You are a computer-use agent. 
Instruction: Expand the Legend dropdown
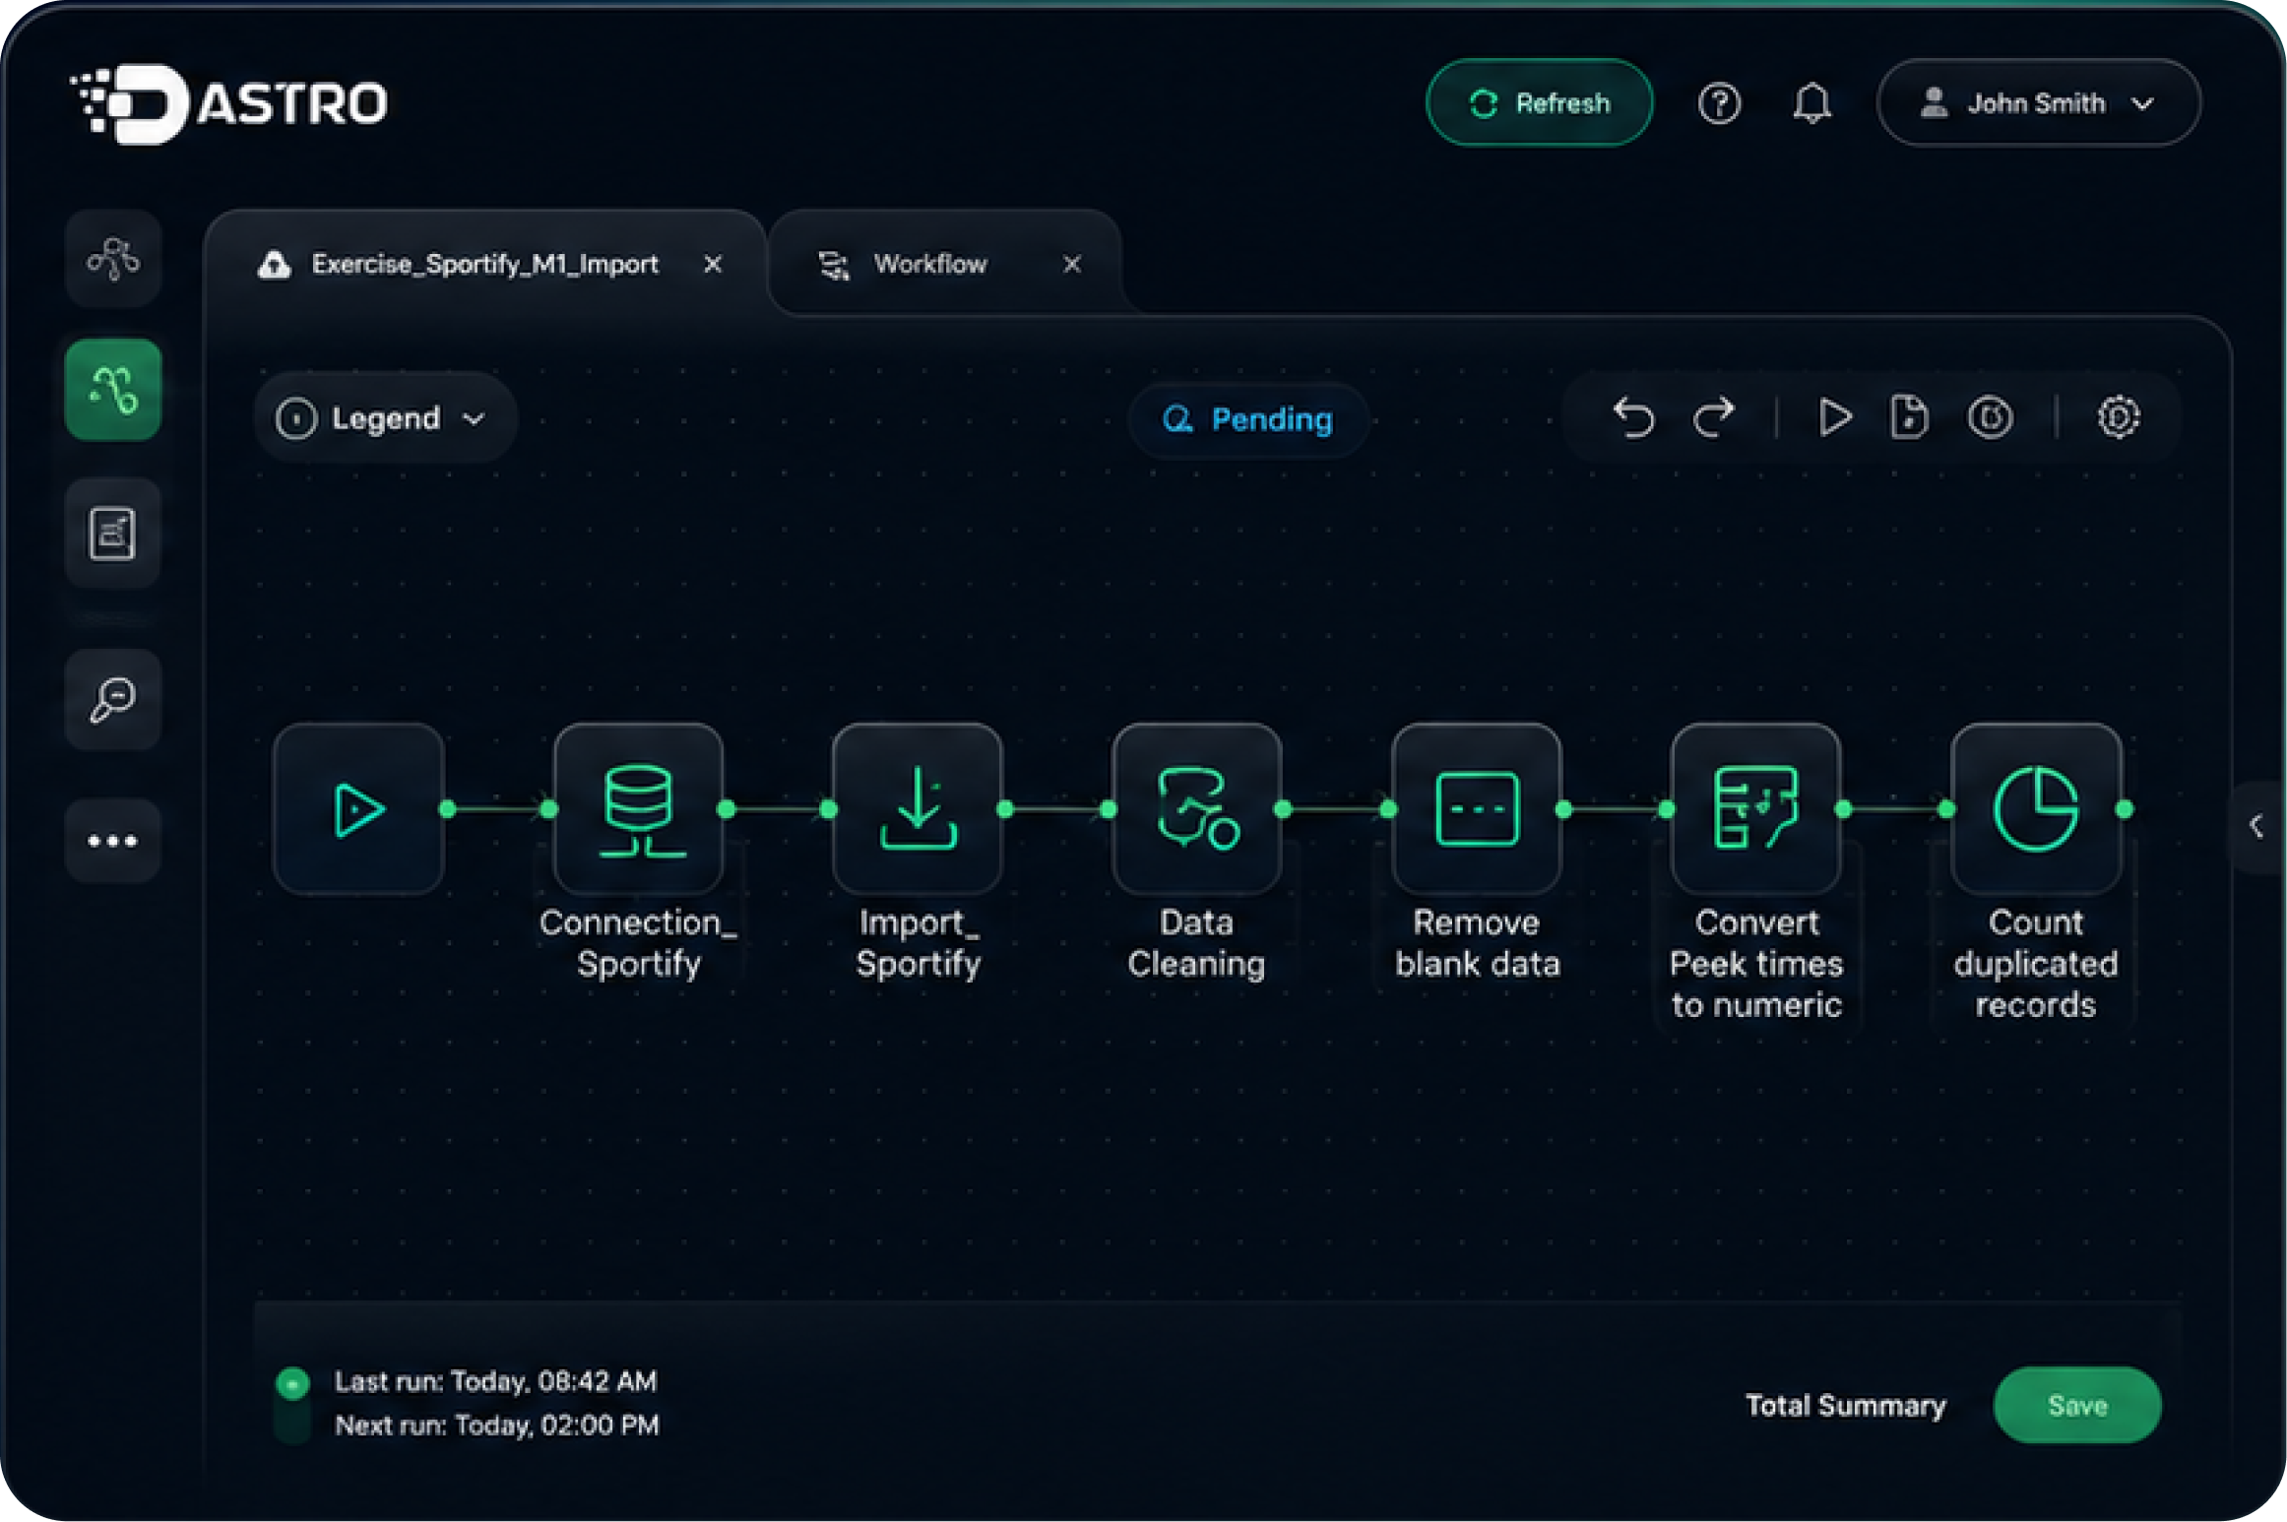[384, 418]
